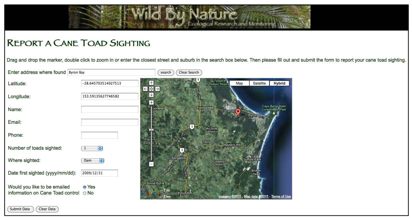Switch map to Map view
This screenshot has width=412, height=220.
(239, 83)
